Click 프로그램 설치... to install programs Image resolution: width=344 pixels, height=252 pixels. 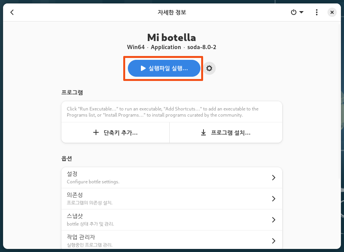[x=226, y=133]
